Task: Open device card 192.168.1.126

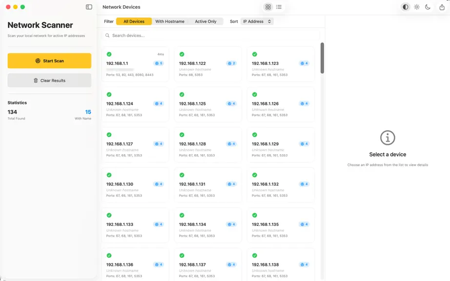Action: click(x=281, y=105)
